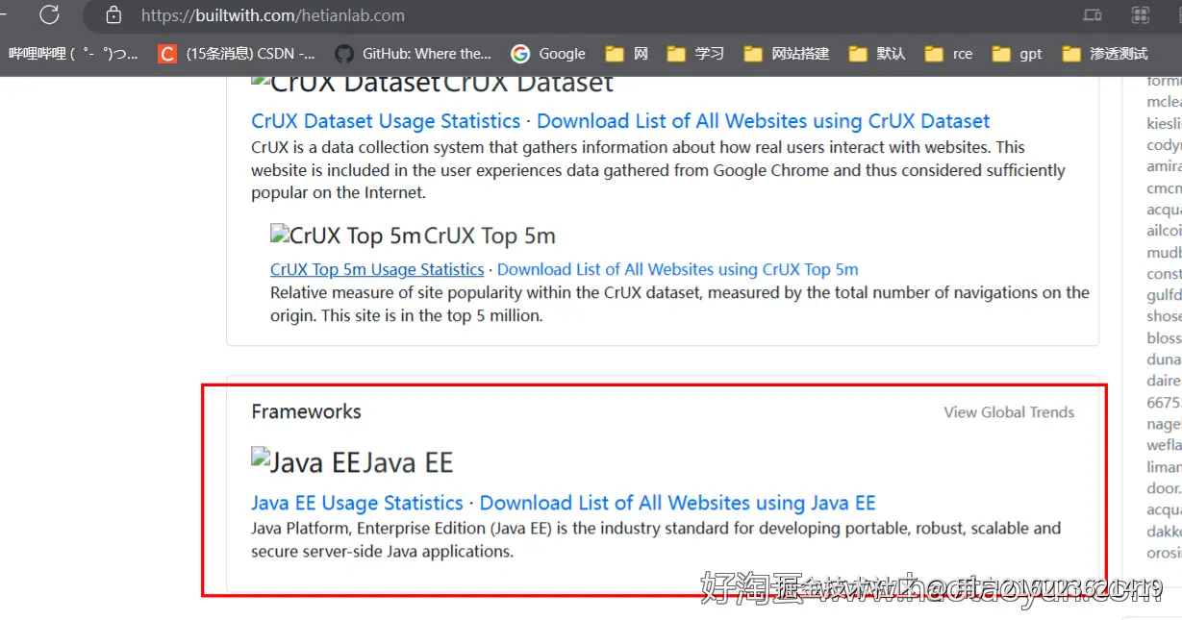The width and height of the screenshot is (1182, 620).
Task: Click the builtwith.com URL in address bar
Action: 272,15
